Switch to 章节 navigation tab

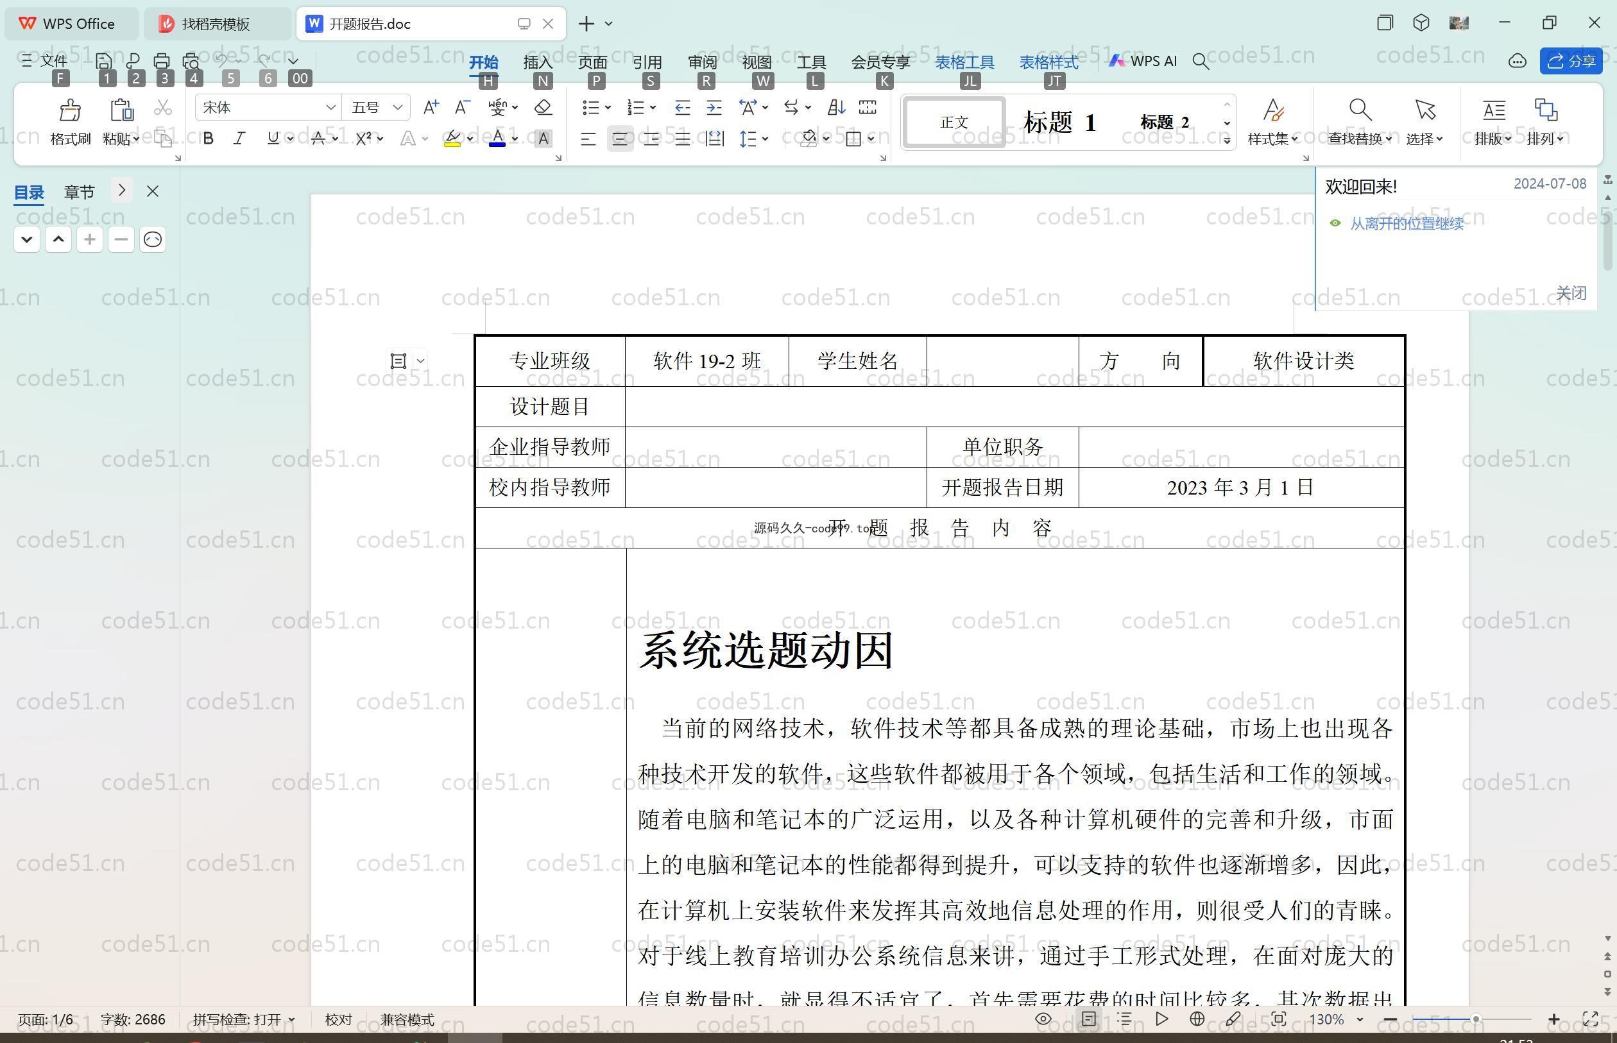tap(80, 192)
